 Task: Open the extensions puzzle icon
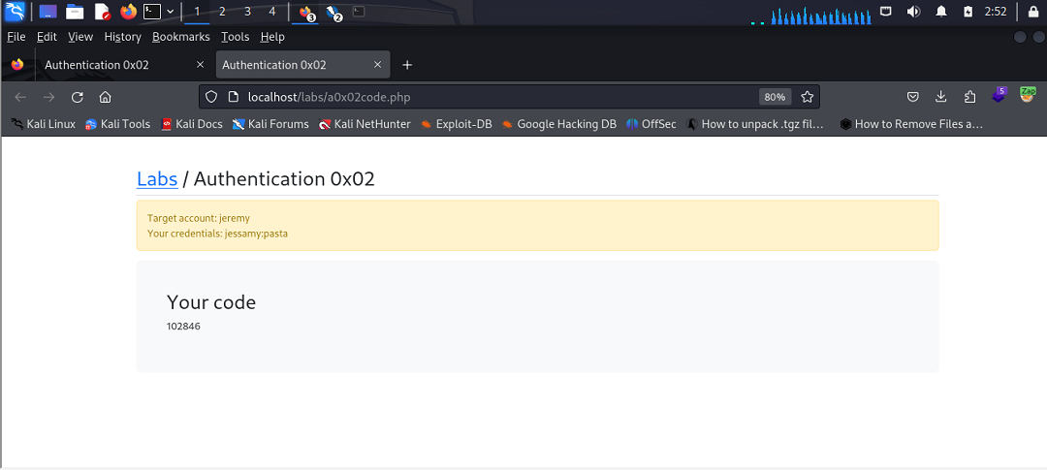pos(970,97)
